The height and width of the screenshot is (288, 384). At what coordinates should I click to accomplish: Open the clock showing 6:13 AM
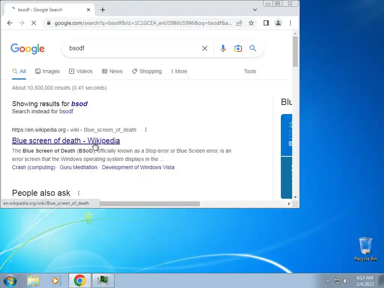pos(365,281)
